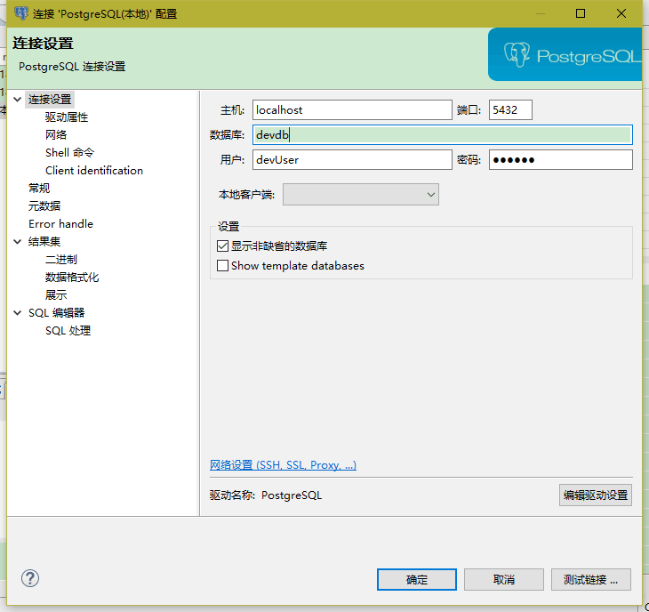Maximize the connection config window
Image resolution: width=649 pixels, height=612 pixels.
[581, 13]
